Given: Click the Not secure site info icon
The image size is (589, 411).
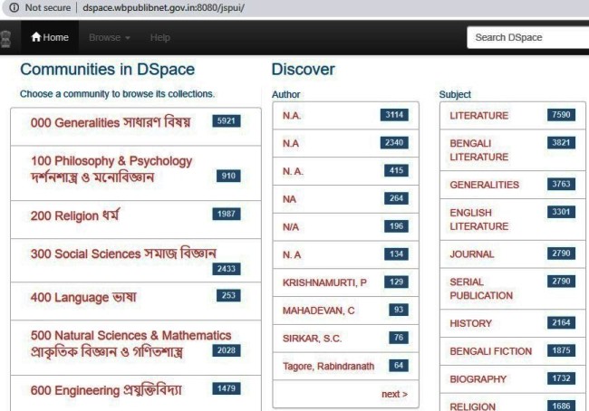Looking at the screenshot, I should pos(12,7).
